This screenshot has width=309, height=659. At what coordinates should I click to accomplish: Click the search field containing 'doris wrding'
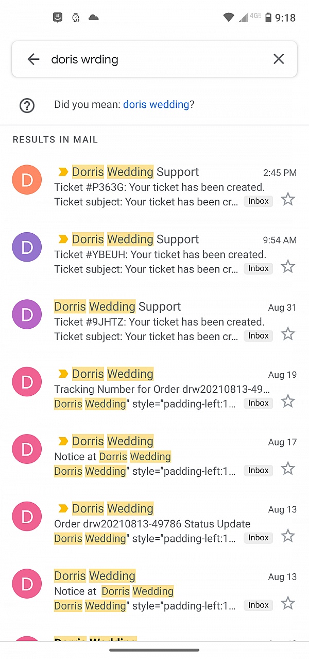pos(154,59)
